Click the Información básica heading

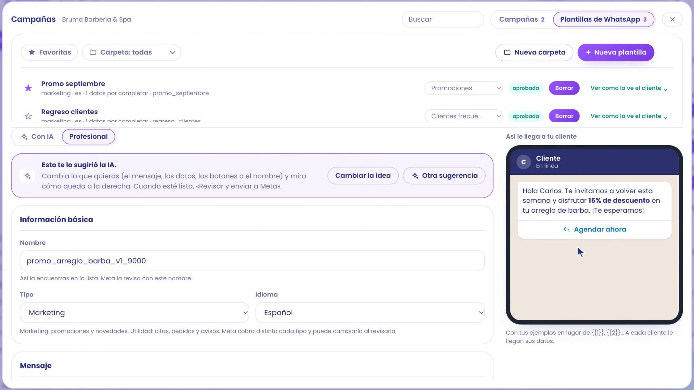click(x=56, y=220)
